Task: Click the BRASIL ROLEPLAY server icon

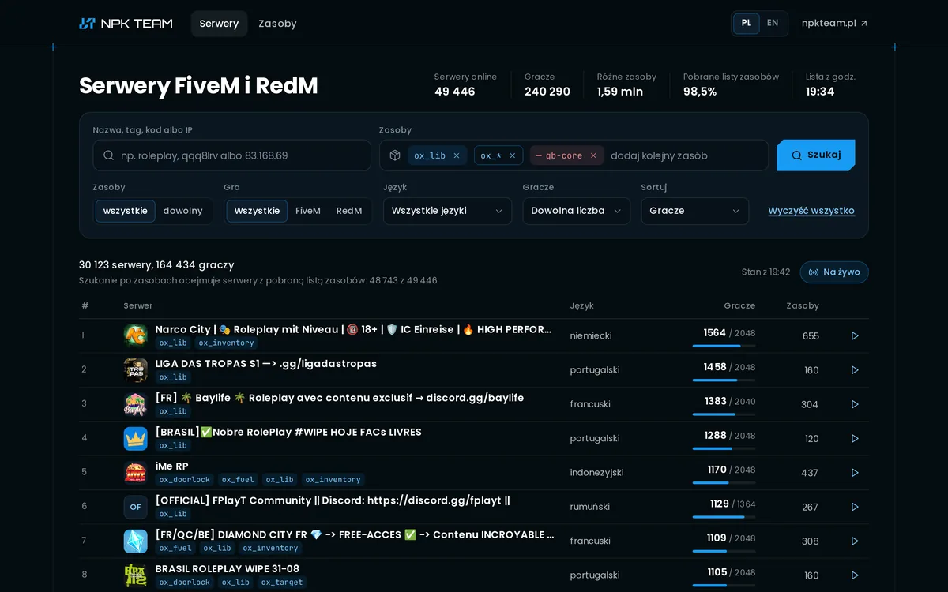Action: click(136, 575)
